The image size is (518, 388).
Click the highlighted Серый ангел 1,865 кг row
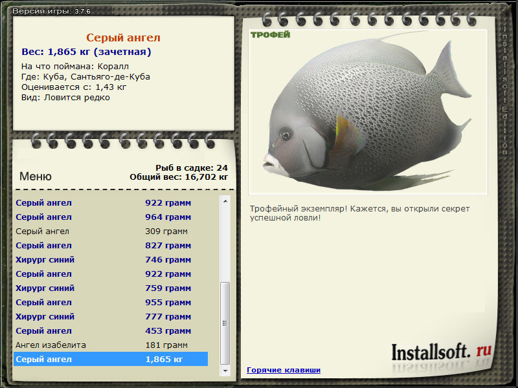[x=111, y=359]
